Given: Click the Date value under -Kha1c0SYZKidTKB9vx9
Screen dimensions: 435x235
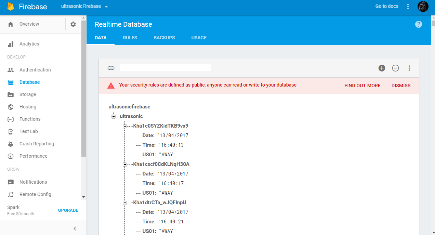Looking at the screenshot, I should 173,135.
